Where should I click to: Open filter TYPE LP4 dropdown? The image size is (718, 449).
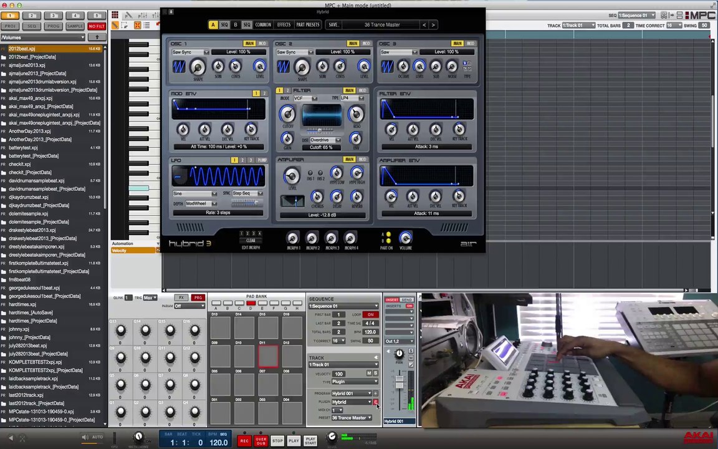352,98
